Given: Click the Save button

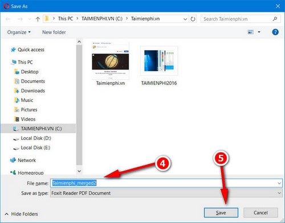Looking at the screenshot, I should (221, 213).
